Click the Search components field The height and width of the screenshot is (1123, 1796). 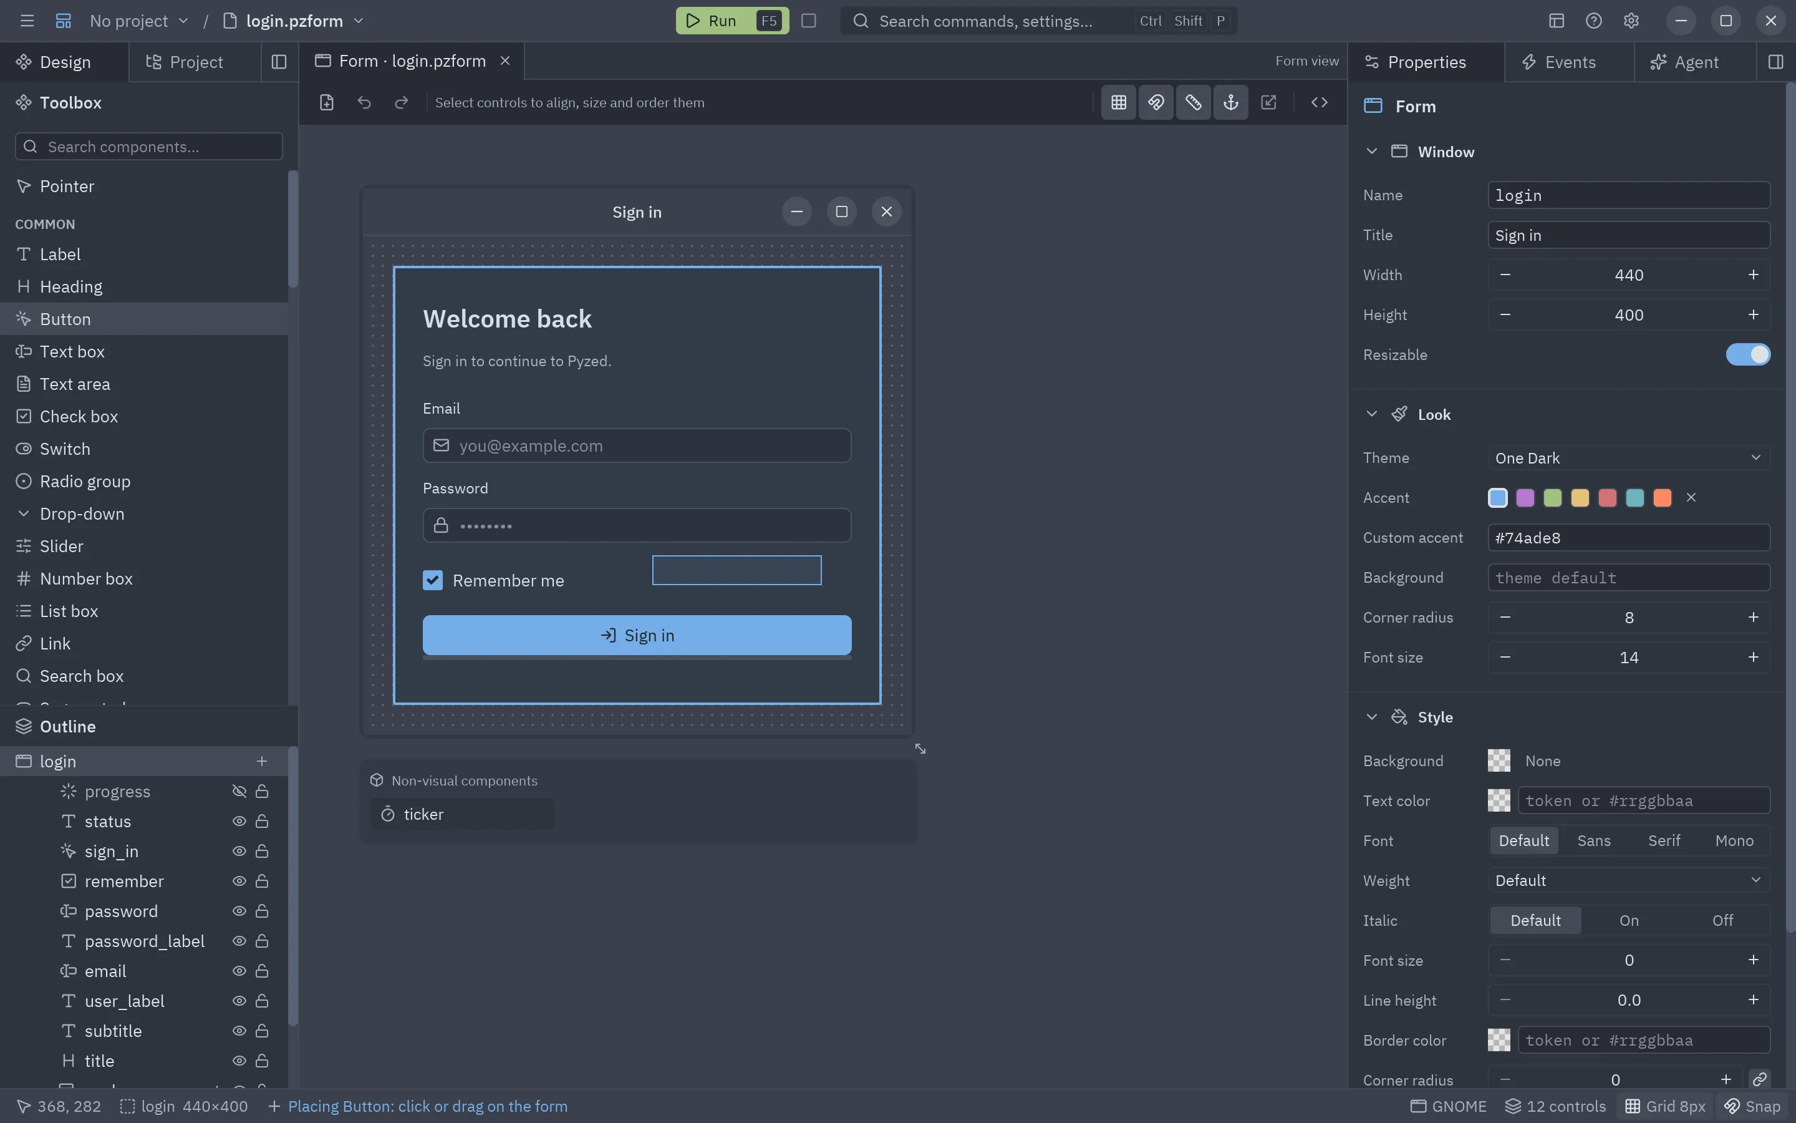148,147
